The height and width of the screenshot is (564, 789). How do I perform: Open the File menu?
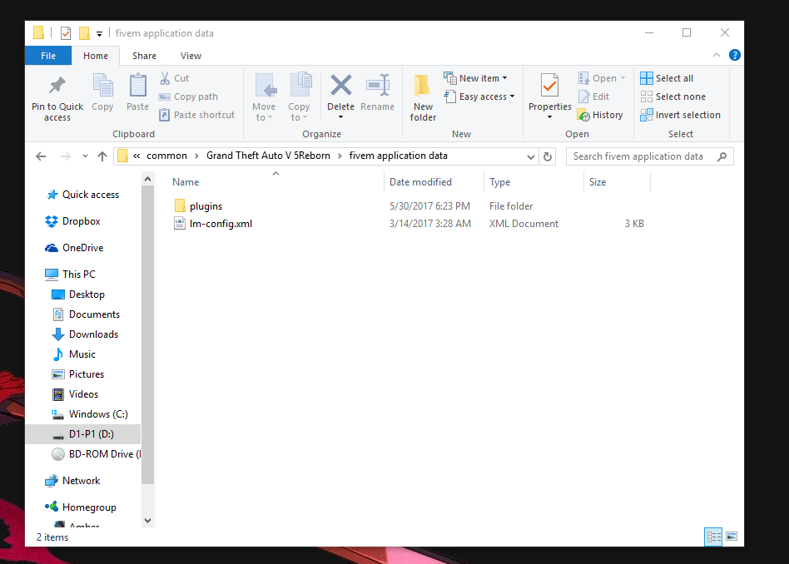(x=48, y=56)
